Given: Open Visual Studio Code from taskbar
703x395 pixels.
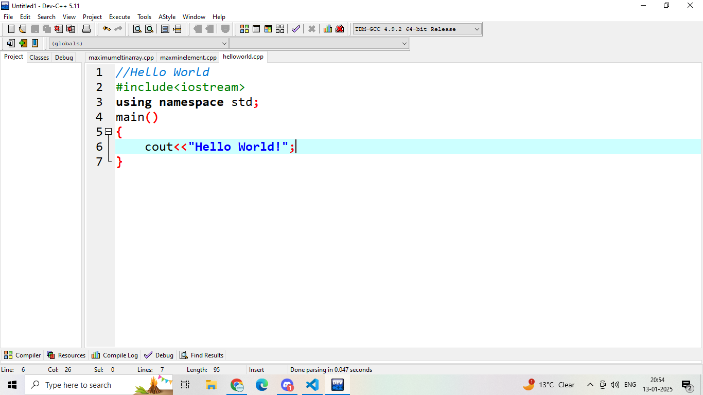Looking at the screenshot, I should [312, 385].
